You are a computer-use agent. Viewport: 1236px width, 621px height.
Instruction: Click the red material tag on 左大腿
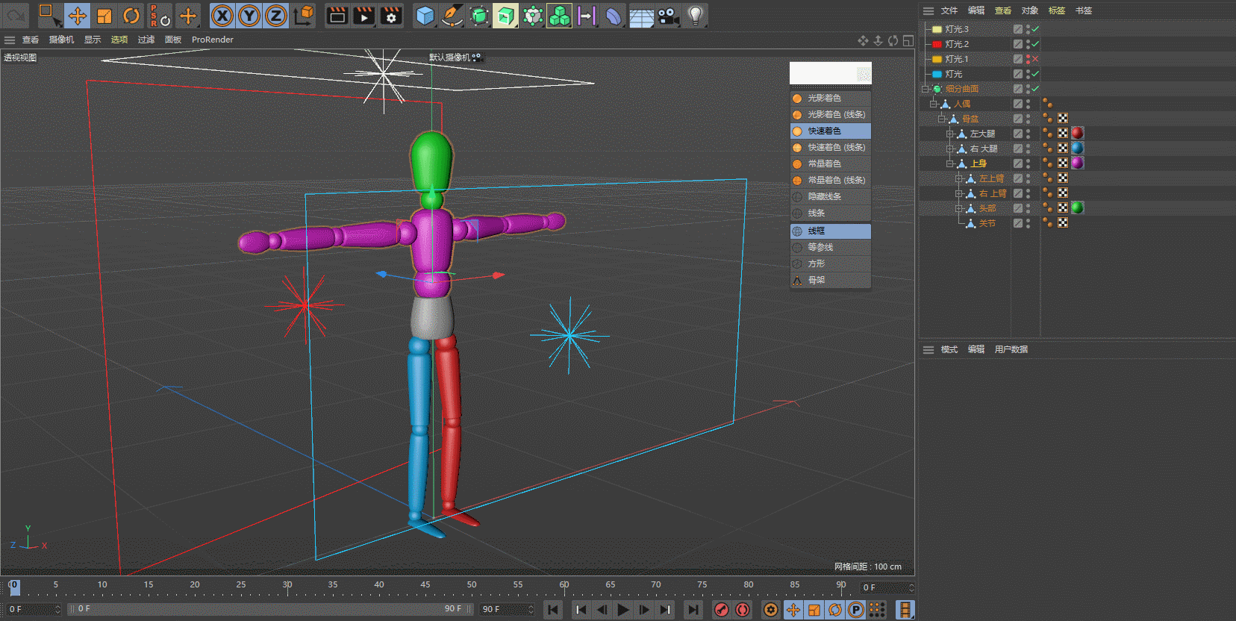(x=1077, y=133)
